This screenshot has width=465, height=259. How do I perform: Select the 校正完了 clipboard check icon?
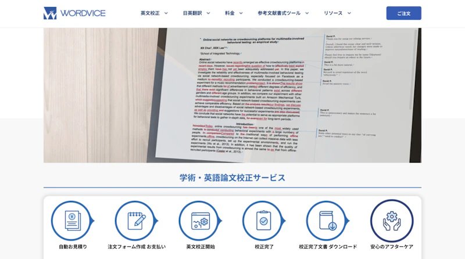(x=264, y=221)
